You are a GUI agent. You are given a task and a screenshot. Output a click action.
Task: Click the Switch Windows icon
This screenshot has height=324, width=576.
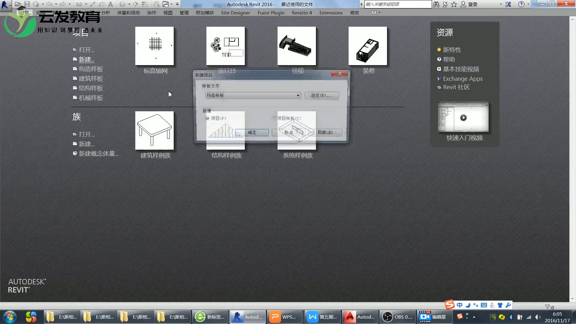coord(166,4)
